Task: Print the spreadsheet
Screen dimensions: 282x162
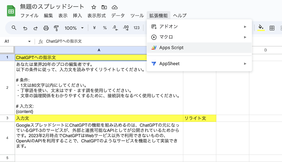Action: pos(46,28)
